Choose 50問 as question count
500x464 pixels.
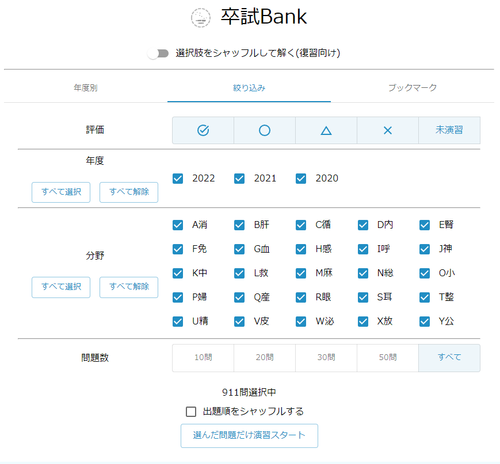(x=388, y=358)
